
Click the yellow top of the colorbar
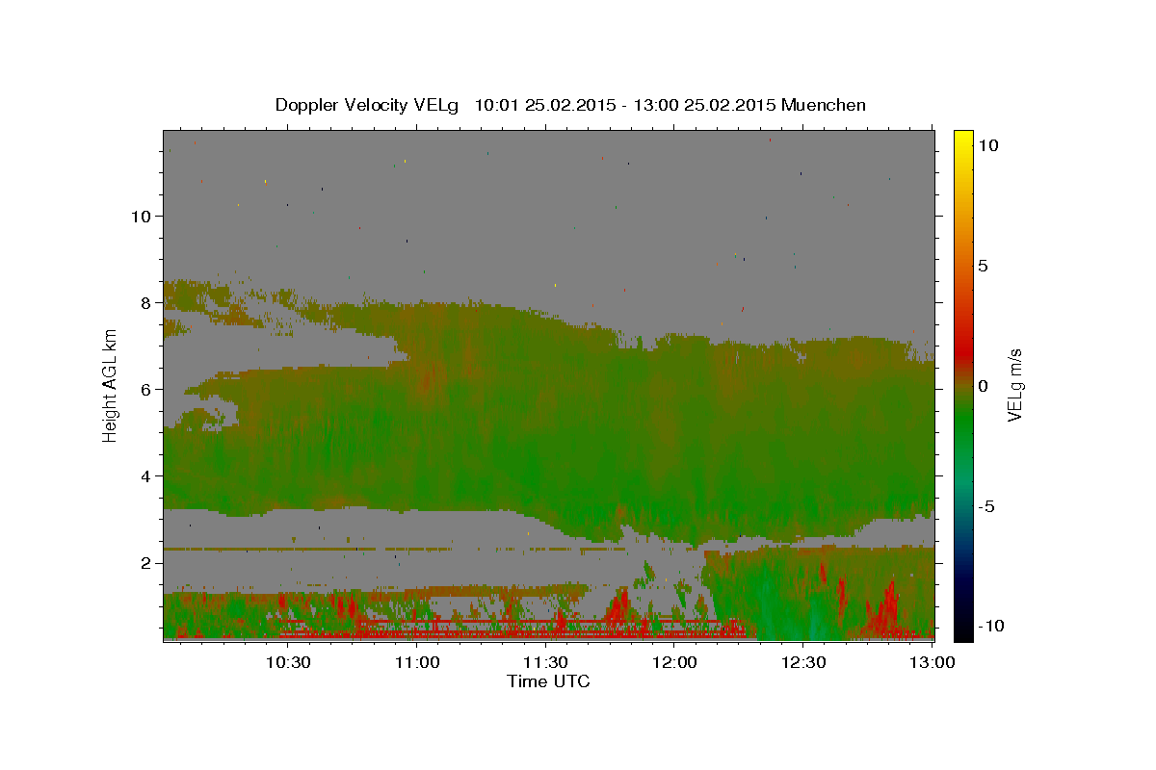click(x=962, y=140)
